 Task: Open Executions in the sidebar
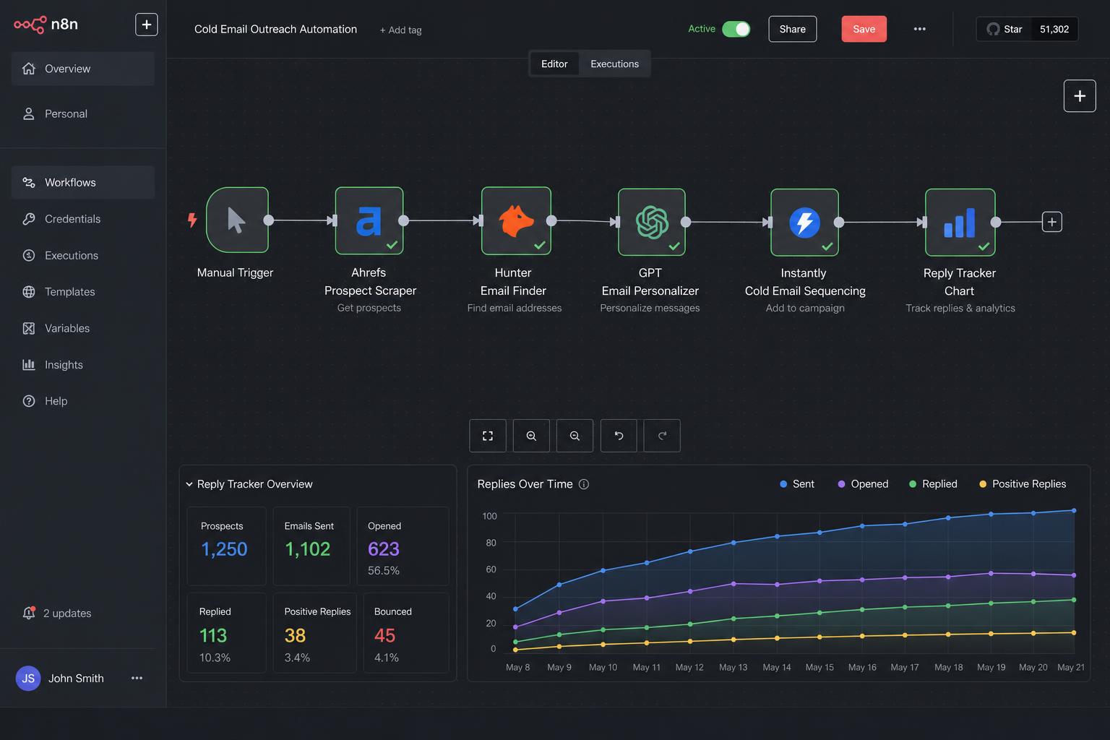pyautogui.click(x=82, y=255)
